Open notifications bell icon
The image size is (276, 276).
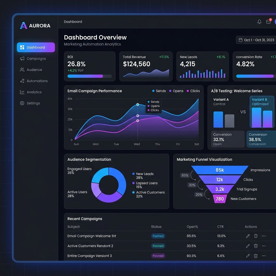(x=259, y=22)
